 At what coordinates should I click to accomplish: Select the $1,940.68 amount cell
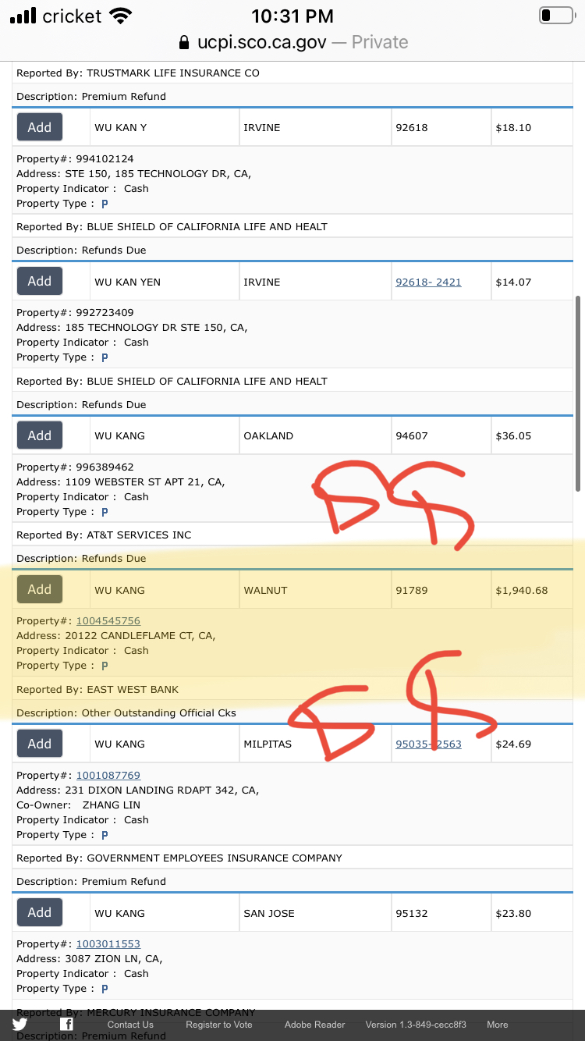pyautogui.click(x=532, y=590)
